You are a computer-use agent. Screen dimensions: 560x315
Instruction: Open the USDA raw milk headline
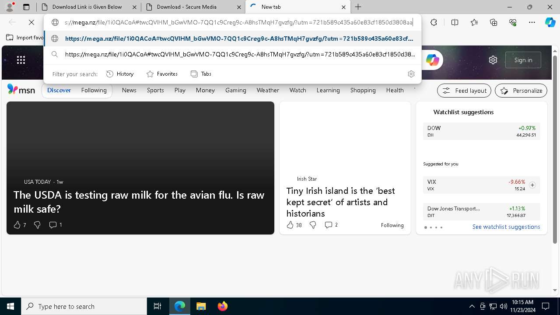coord(139,202)
